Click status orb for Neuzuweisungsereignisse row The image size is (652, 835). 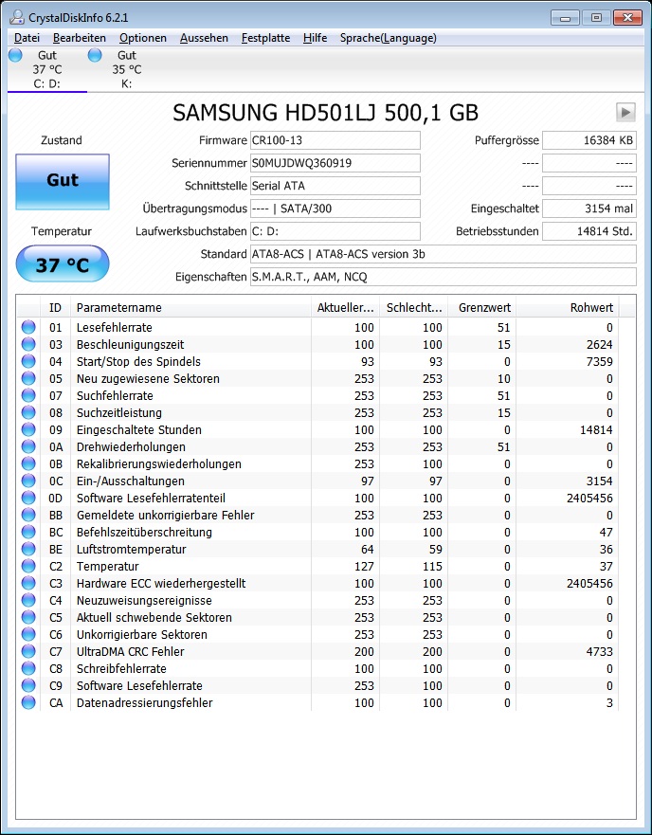click(x=28, y=600)
